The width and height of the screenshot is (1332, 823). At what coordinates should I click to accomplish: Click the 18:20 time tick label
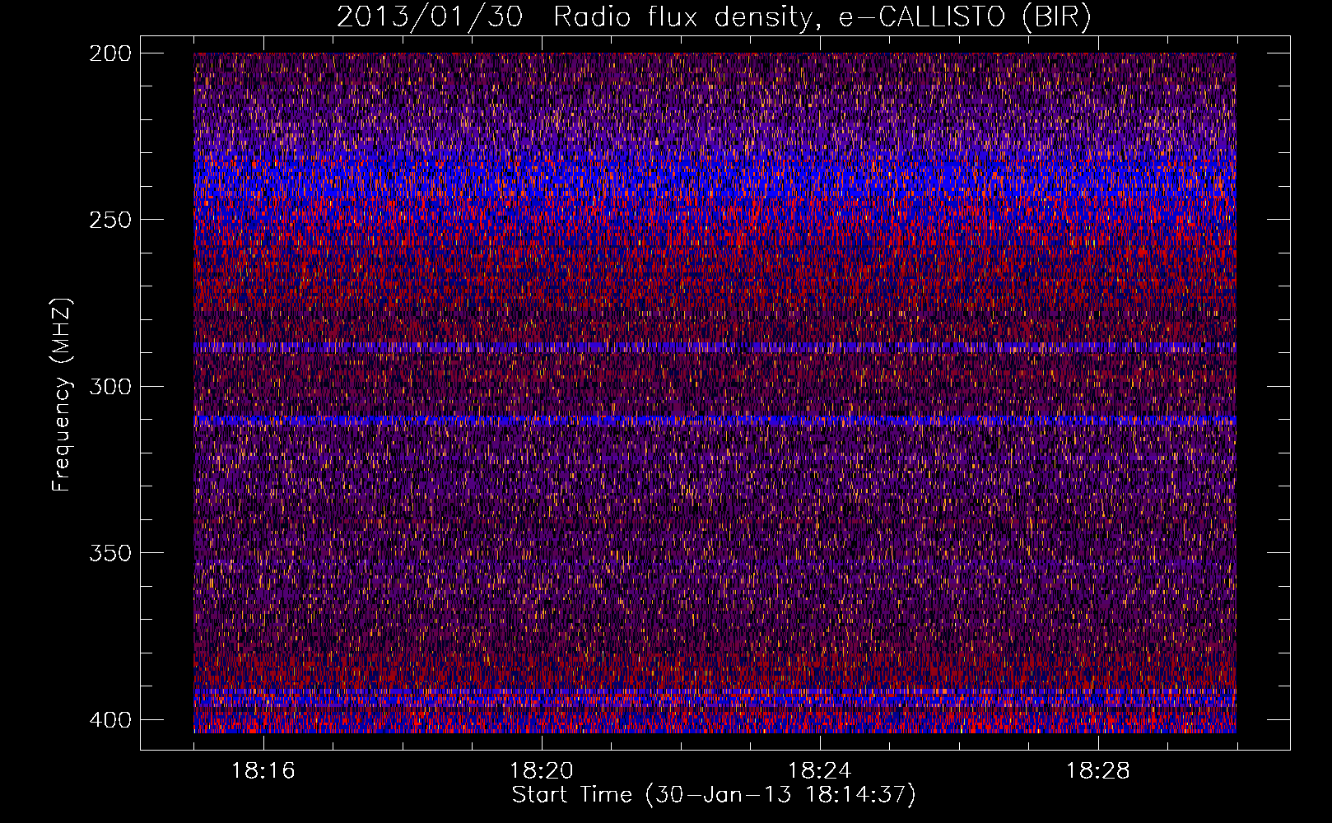[x=542, y=770]
